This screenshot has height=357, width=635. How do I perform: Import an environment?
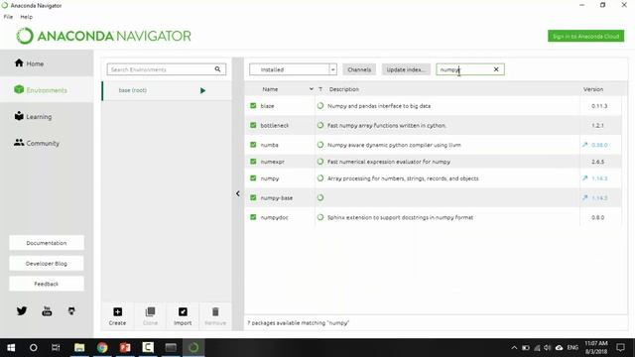[x=183, y=316]
